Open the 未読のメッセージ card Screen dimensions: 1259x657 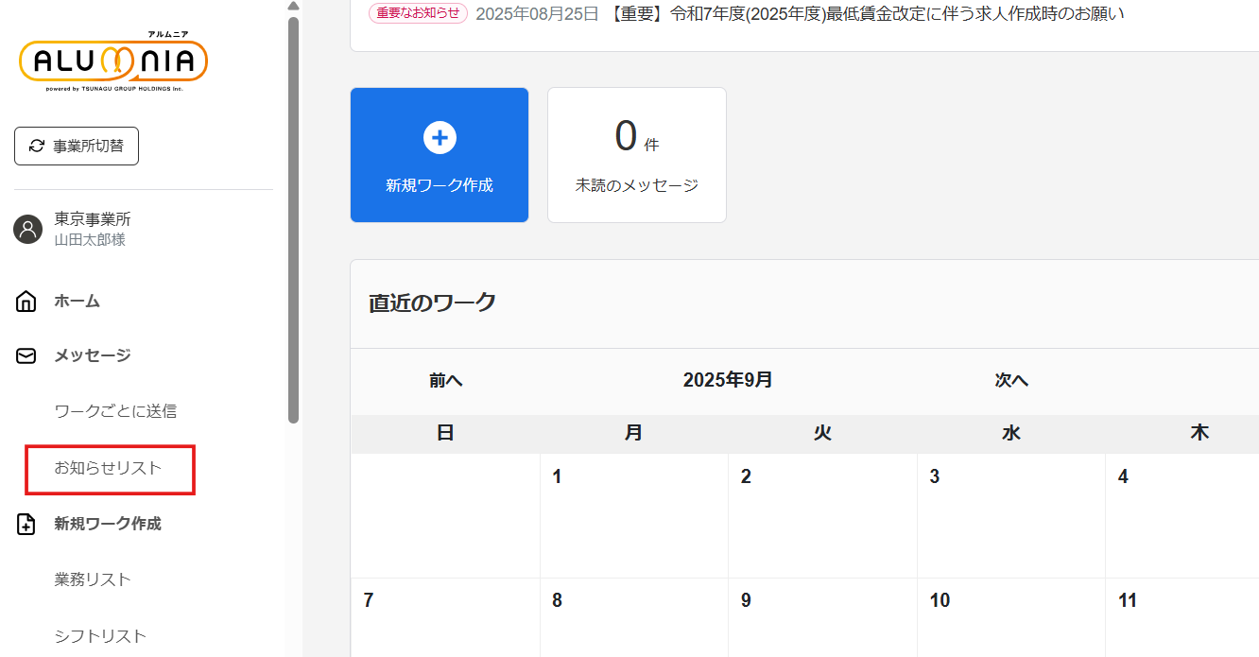(637, 155)
